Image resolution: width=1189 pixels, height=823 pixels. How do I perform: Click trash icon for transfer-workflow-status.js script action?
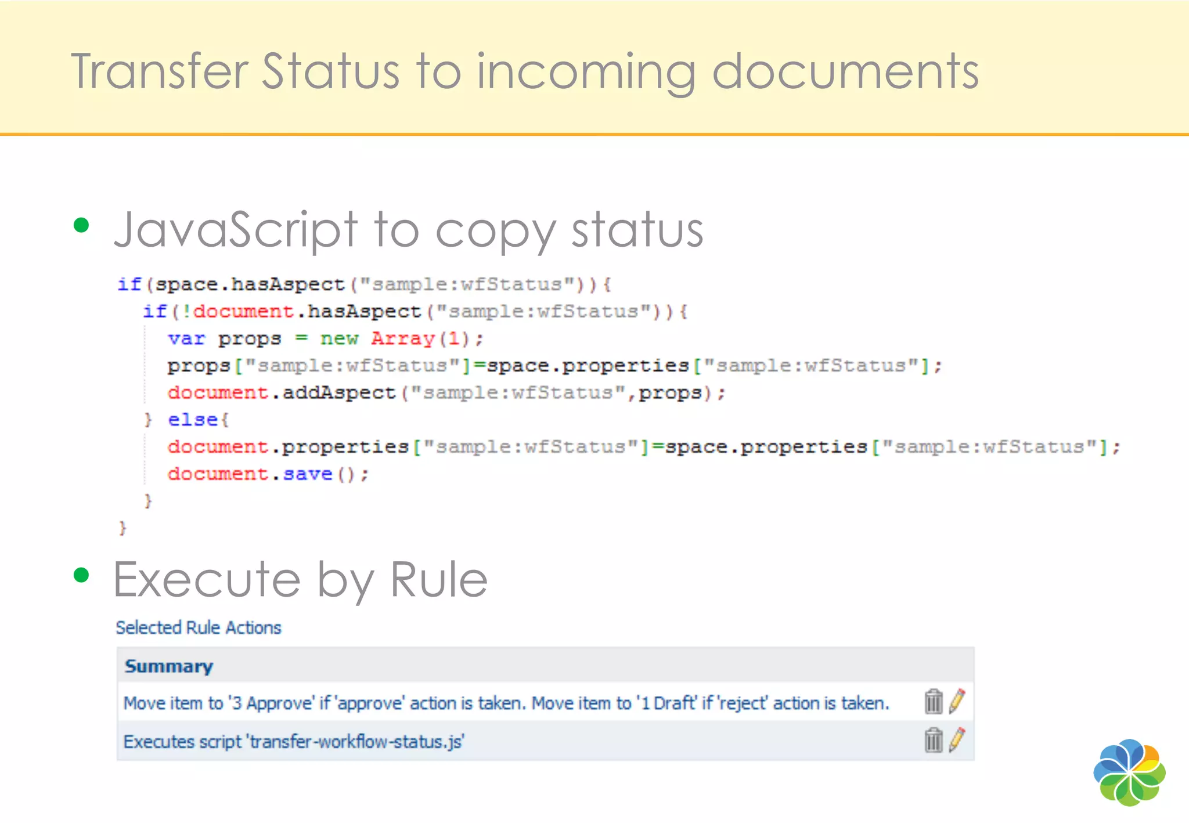click(933, 740)
